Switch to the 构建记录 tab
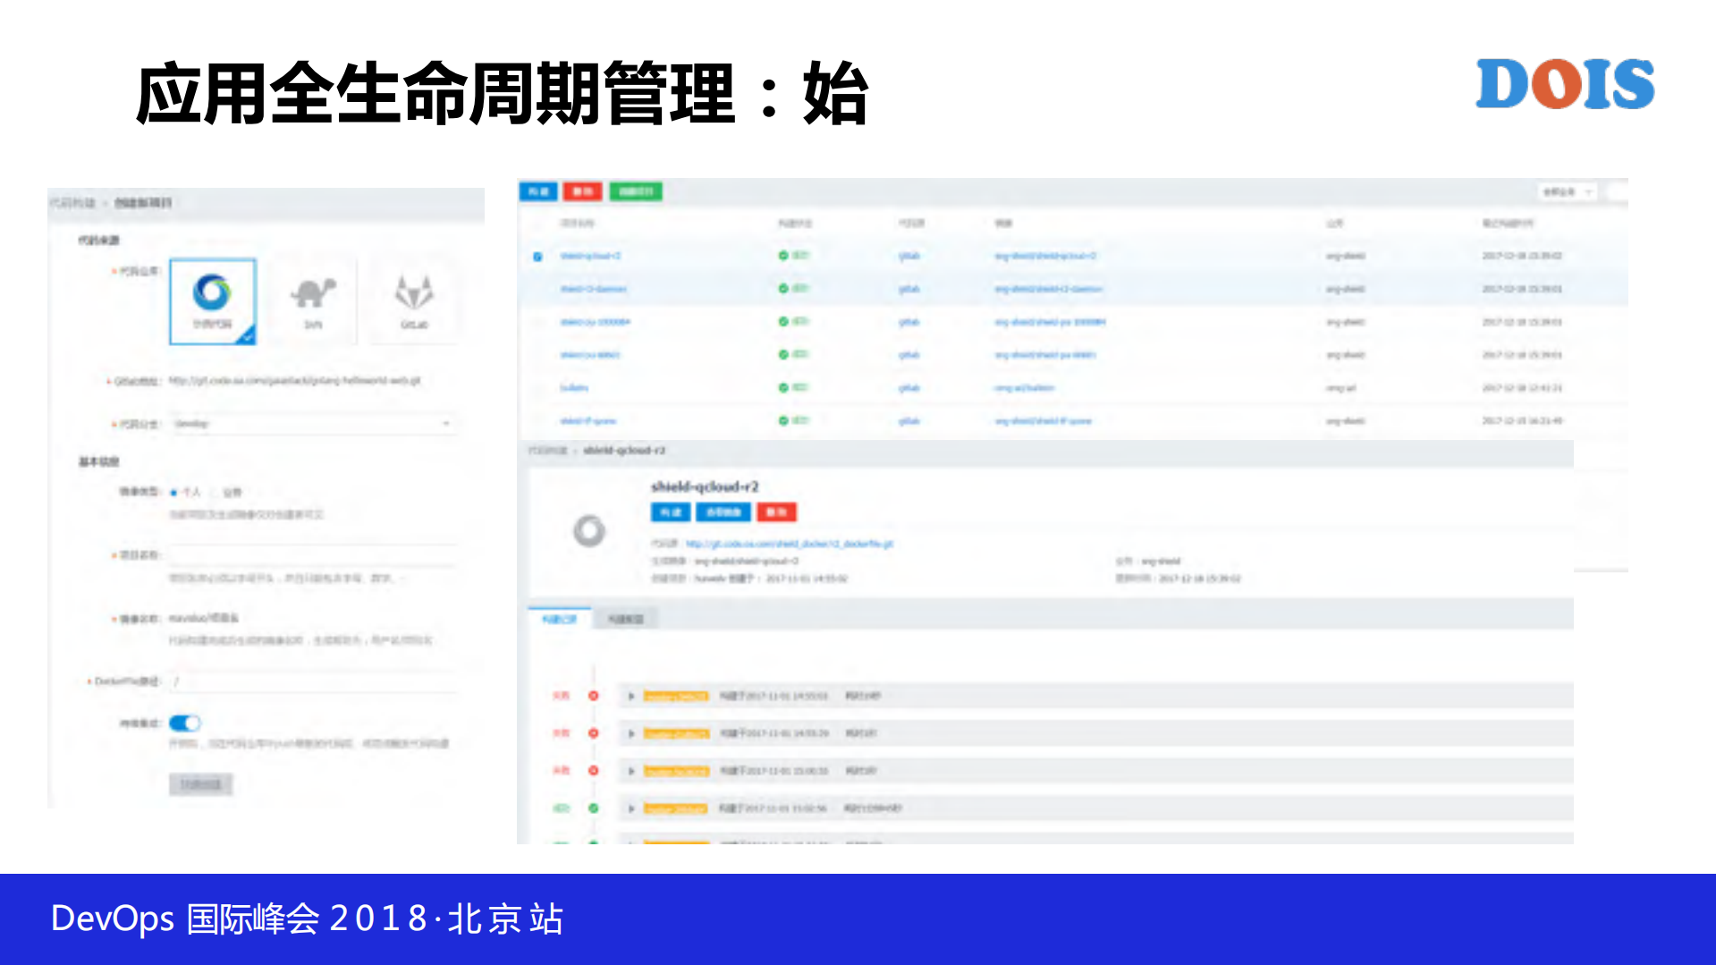 (559, 617)
